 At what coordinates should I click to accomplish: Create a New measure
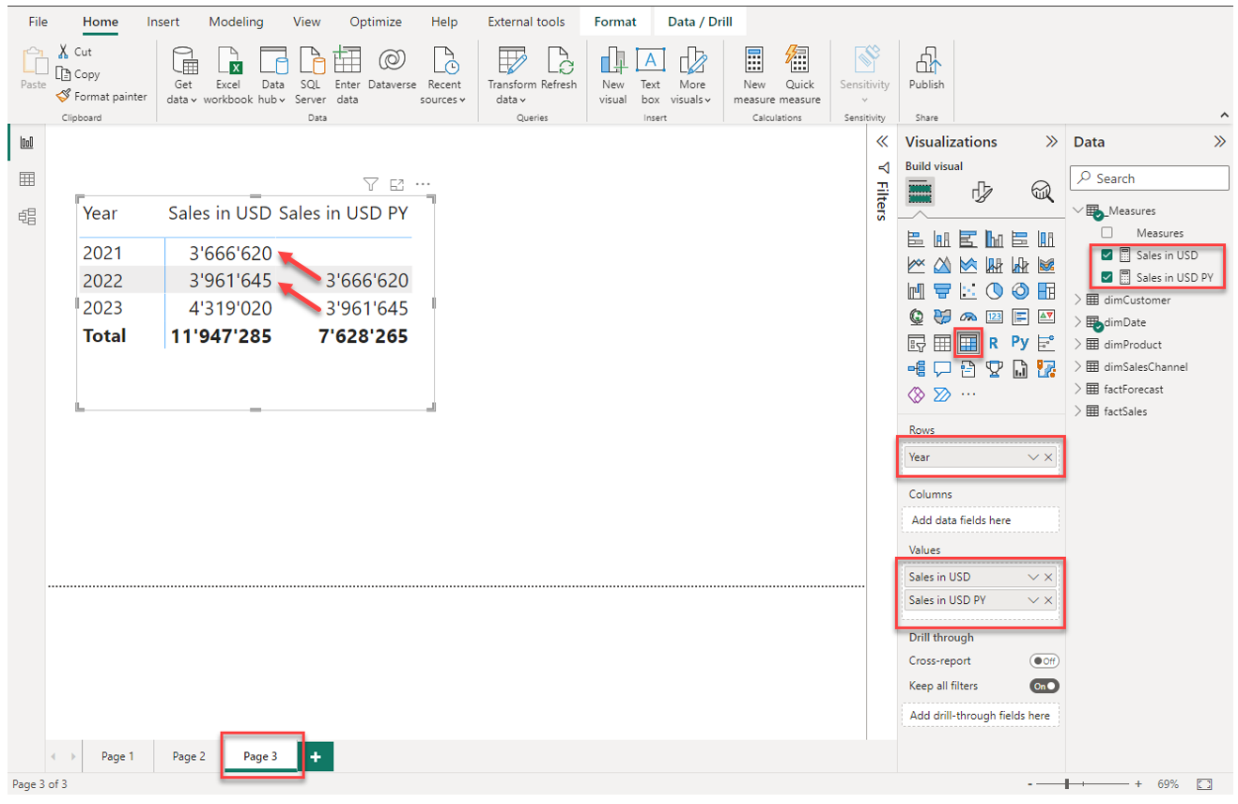(754, 74)
